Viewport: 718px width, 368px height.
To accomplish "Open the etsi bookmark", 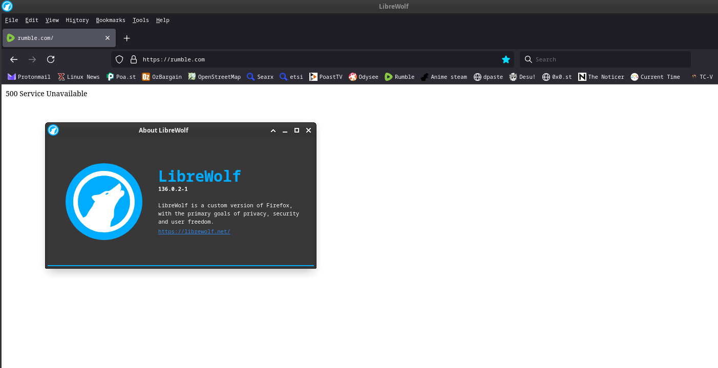I will point(291,77).
